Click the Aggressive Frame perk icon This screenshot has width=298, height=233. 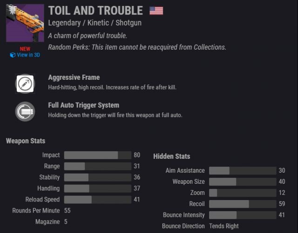25,84
